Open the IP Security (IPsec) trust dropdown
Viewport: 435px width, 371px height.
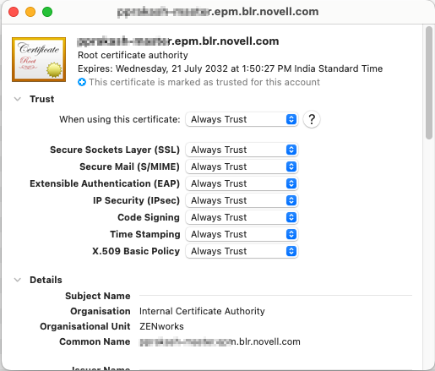point(242,200)
